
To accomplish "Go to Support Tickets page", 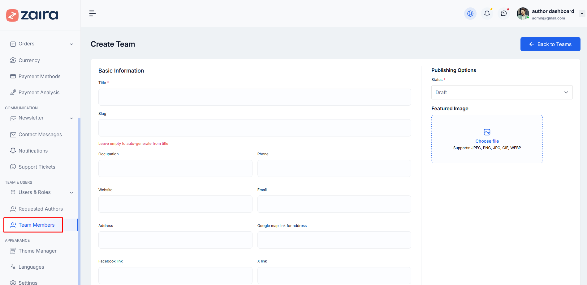I will 37,167.
